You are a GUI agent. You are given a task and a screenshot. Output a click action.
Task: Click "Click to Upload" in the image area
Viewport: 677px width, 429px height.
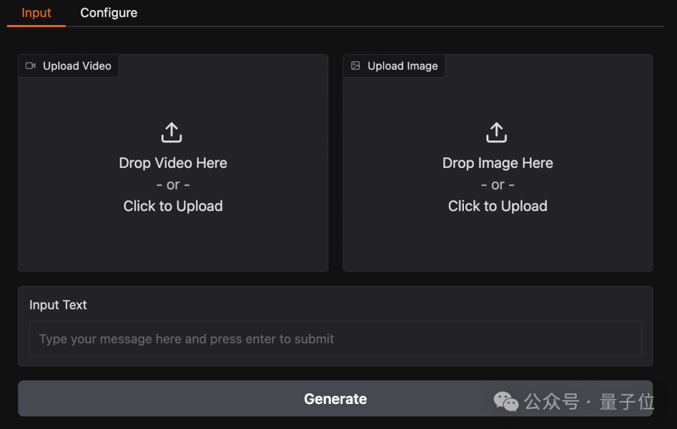(498, 206)
